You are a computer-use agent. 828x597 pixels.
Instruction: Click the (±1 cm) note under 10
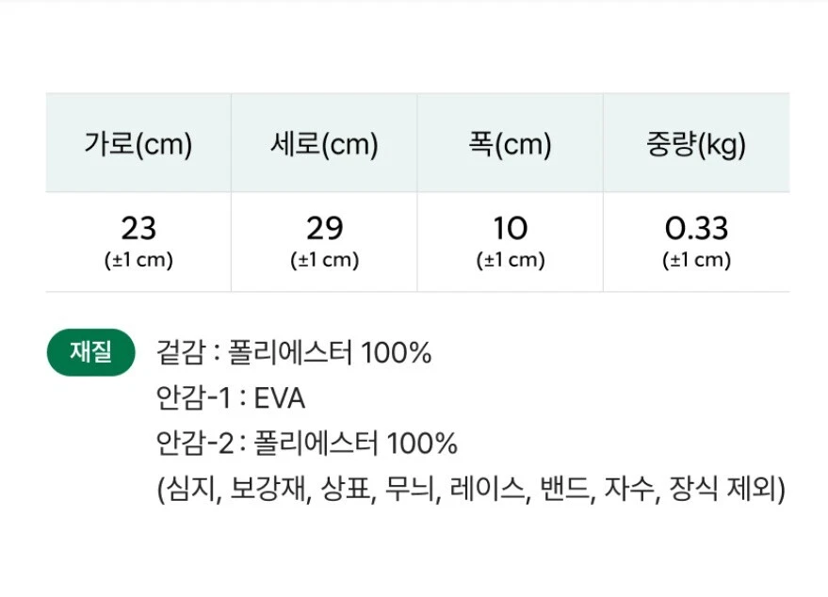[x=510, y=261]
